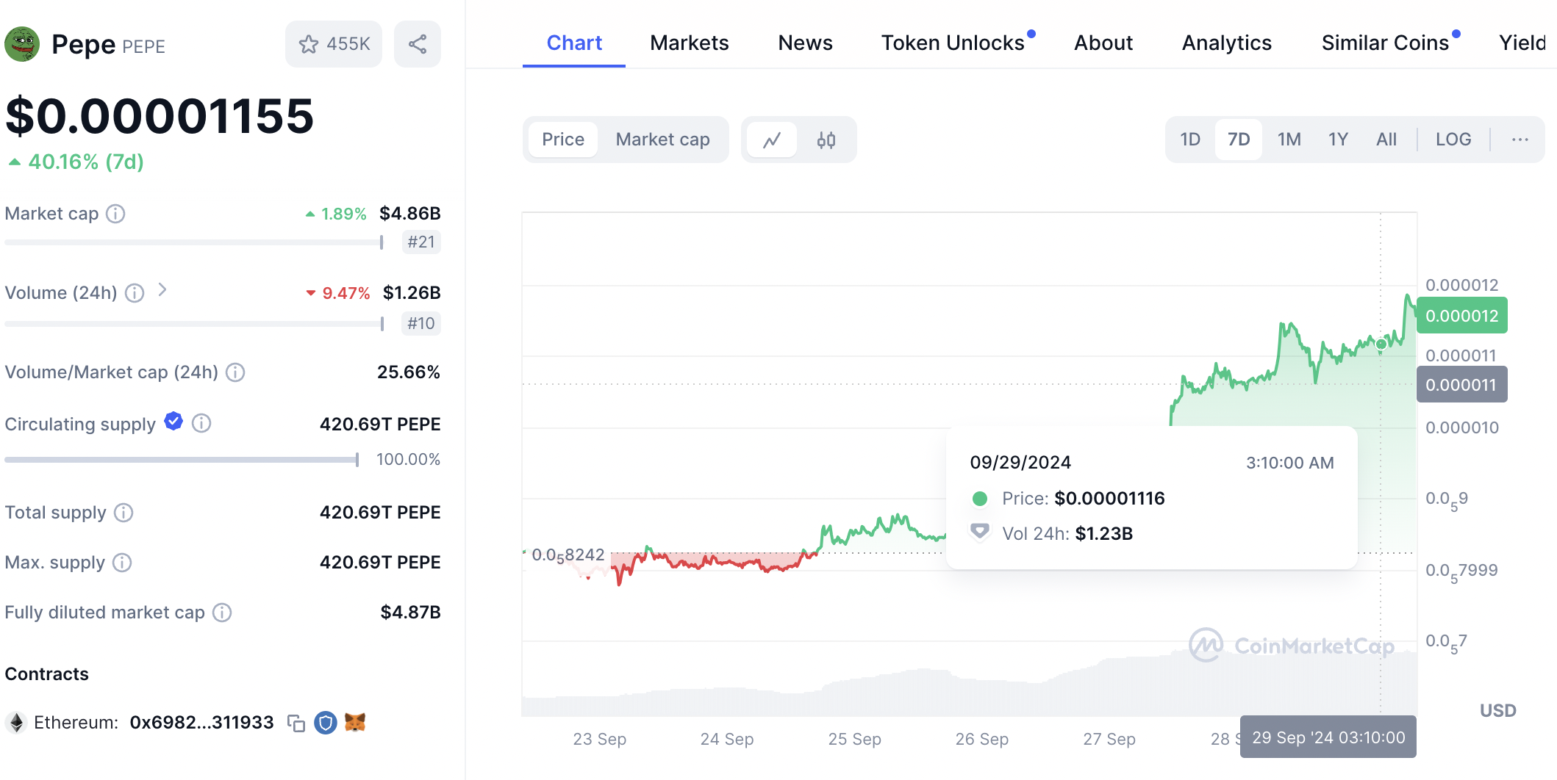Click the 25.66% volume ratio value
This screenshot has height=780, width=1557.
(409, 372)
